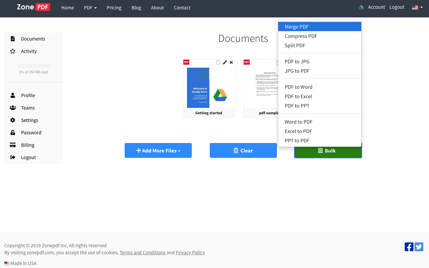This screenshot has height=268, width=429.
Task: Click the Google Drive icon beside Account
Action: (x=361, y=7)
